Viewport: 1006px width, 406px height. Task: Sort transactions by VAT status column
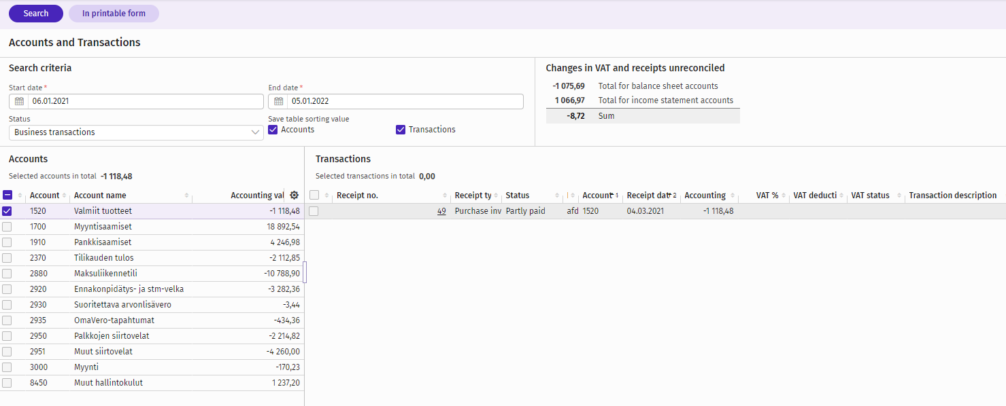click(x=899, y=196)
